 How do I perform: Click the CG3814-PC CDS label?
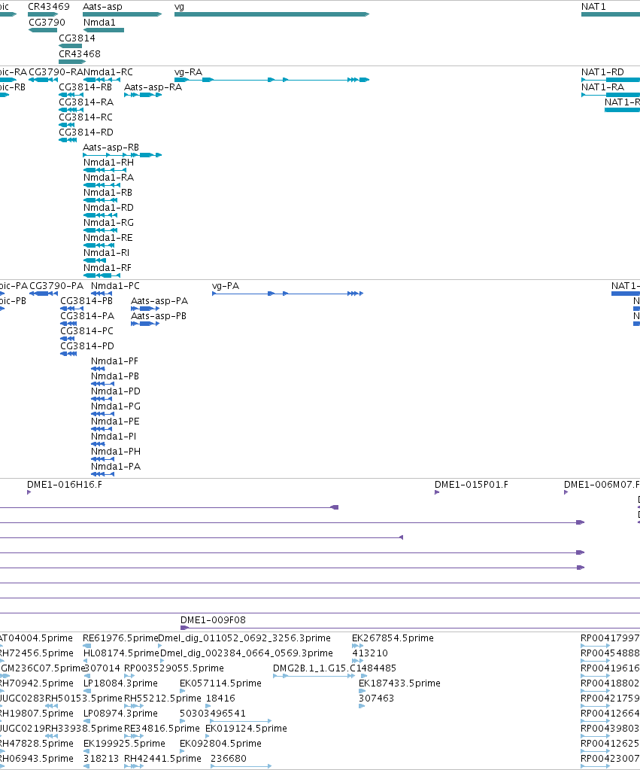click(87, 331)
